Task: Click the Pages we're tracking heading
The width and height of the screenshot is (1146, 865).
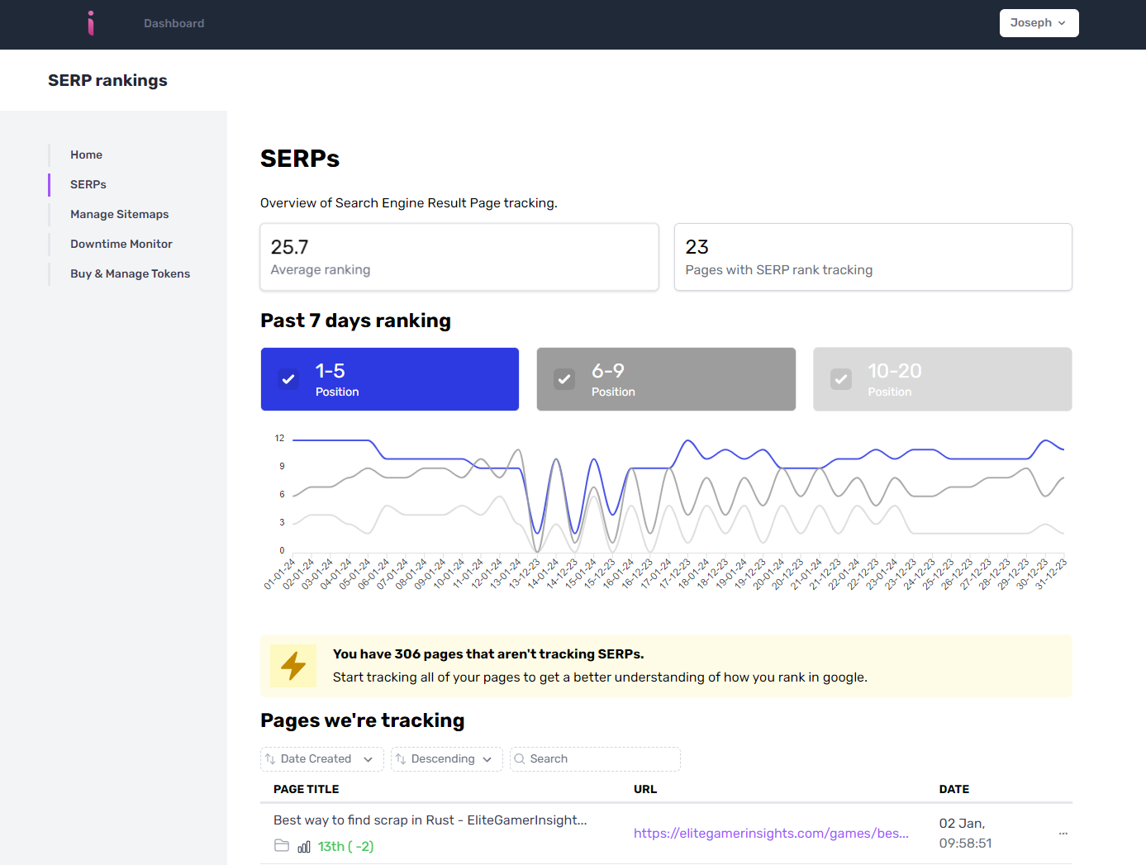Action: tap(363, 720)
